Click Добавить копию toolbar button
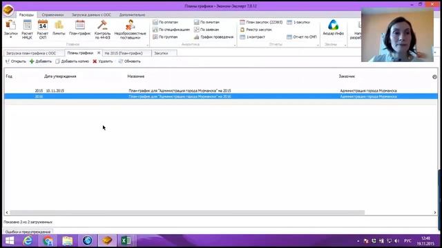This screenshot has height=248, width=442. [72, 61]
